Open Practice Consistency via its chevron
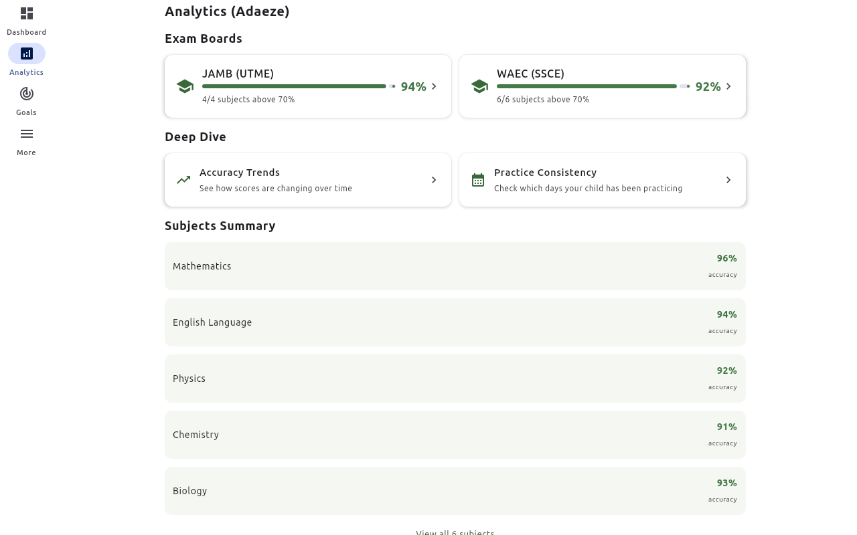857x535 pixels. [728, 180]
